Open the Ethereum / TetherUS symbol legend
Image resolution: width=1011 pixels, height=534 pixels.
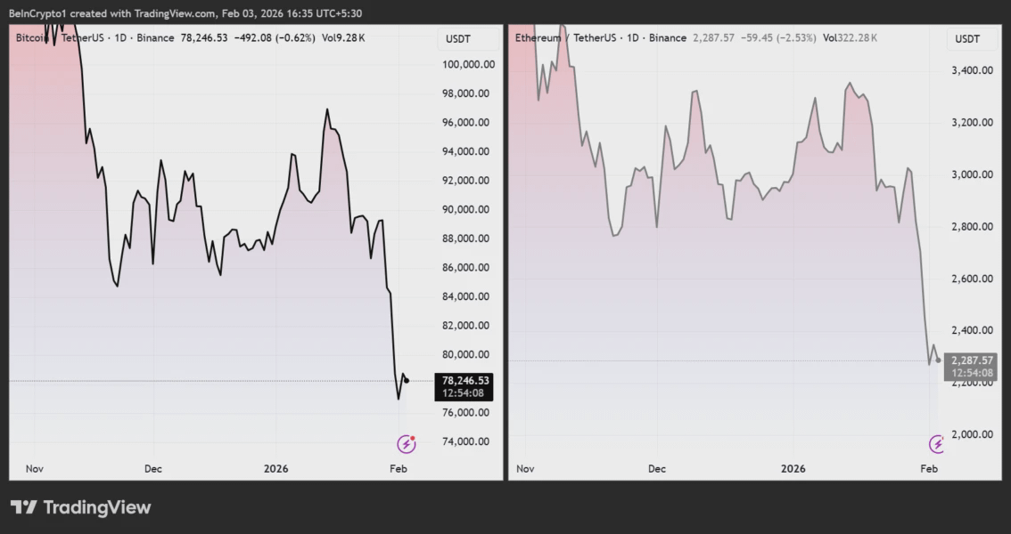(566, 38)
